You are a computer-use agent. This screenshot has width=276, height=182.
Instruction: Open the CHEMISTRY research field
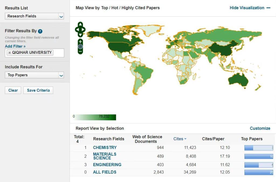(105, 147)
